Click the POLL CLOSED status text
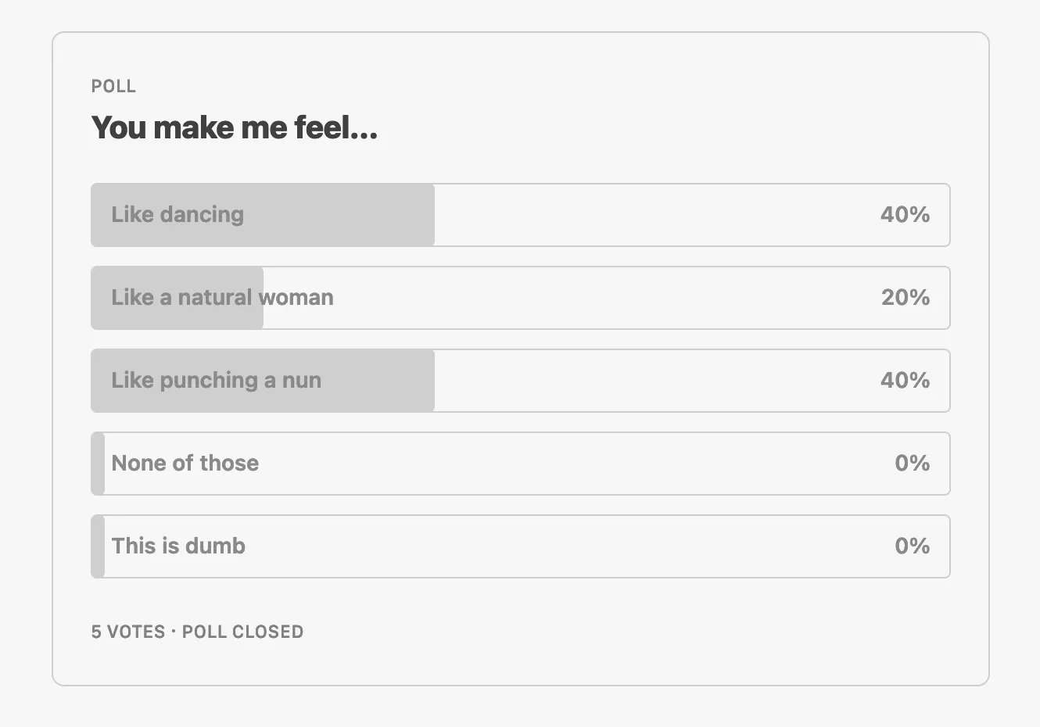The width and height of the screenshot is (1040, 727). pos(242,632)
